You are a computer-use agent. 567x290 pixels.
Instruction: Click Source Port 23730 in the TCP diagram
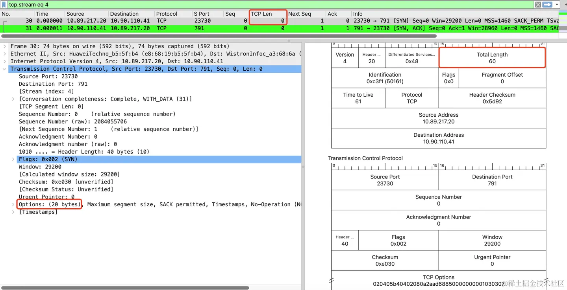pyautogui.click(x=385, y=180)
